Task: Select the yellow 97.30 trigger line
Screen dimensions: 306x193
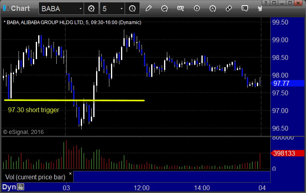Action: (x=74, y=100)
